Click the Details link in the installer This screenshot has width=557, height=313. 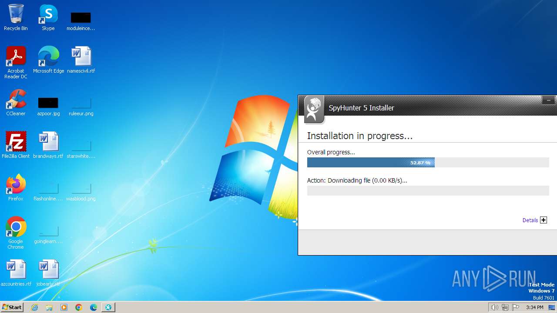[530, 220]
